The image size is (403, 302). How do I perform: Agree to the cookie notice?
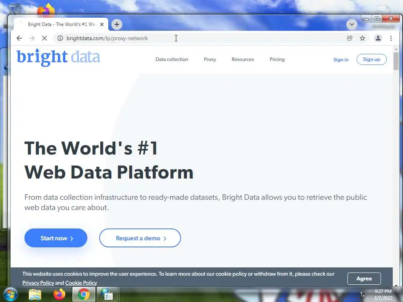click(364, 279)
